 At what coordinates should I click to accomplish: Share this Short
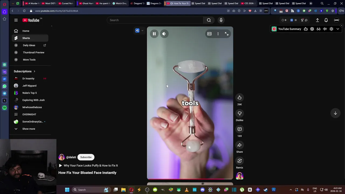240,145
